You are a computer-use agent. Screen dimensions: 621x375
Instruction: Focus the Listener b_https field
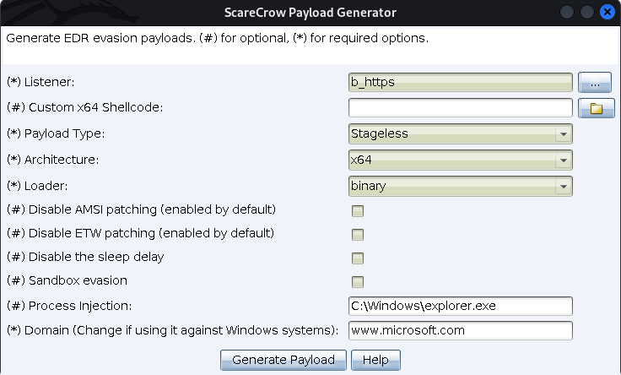pyautogui.click(x=460, y=83)
